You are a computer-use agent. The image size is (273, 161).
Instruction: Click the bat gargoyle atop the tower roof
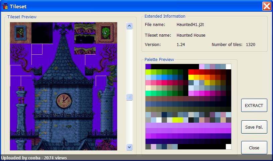point(63,27)
